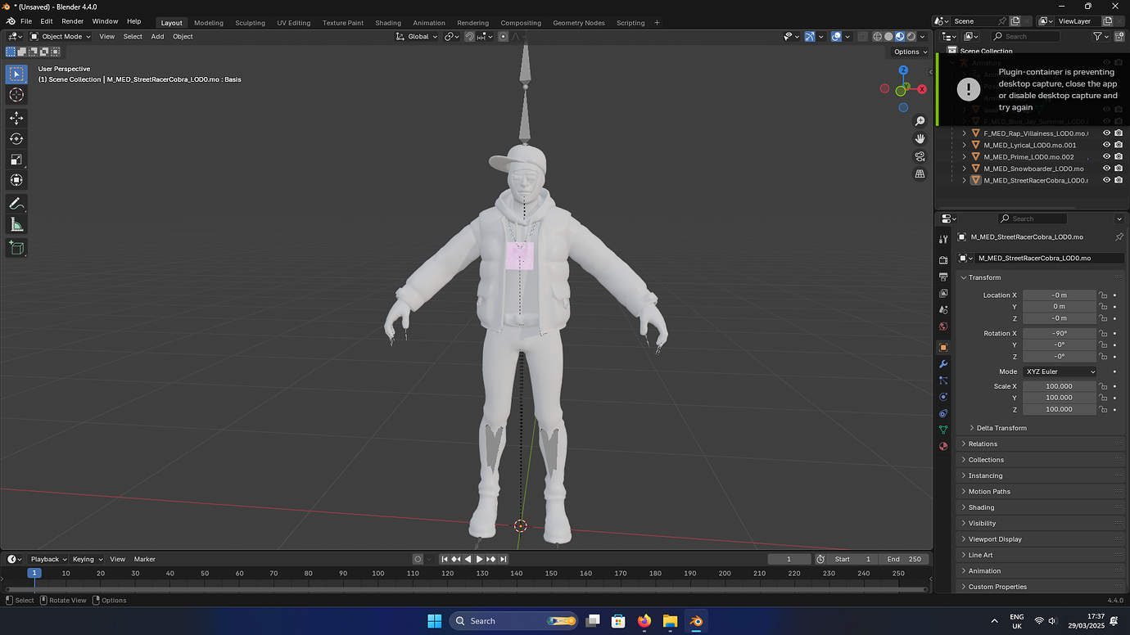Click the viewport zoom magnifier icon
1130x635 pixels.
point(920,121)
